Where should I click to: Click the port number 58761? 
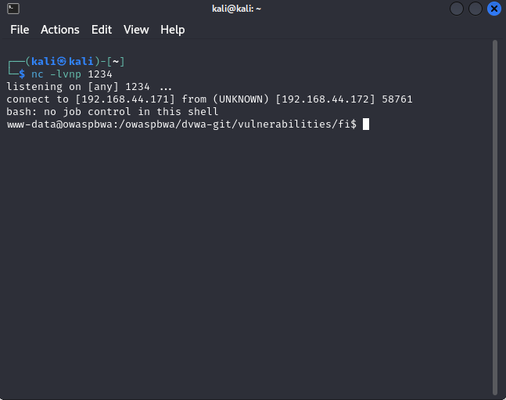[x=397, y=99]
